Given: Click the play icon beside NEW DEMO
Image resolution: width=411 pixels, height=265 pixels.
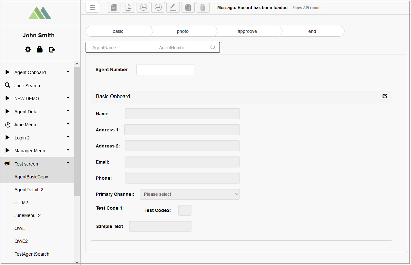Looking at the screenshot, I should pos(8,98).
